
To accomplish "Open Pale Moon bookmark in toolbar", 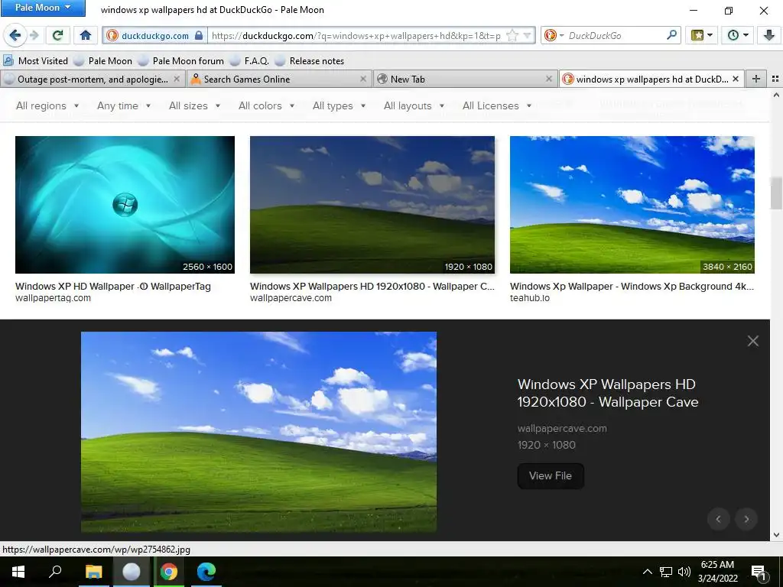I will click(103, 61).
